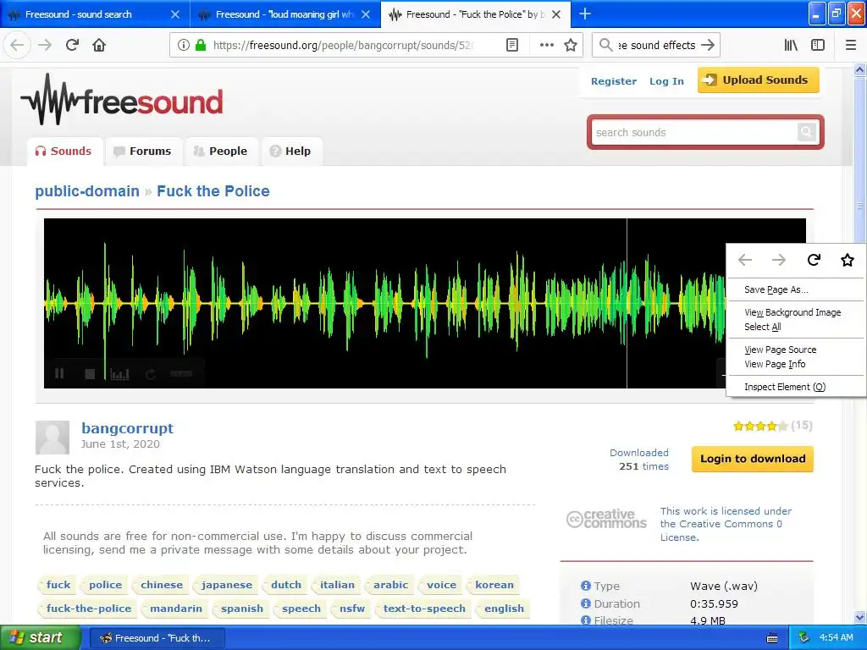The width and height of the screenshot is (867, 650).
Task: Bookmark this page with star icon
Action: [x=571, y=46]
